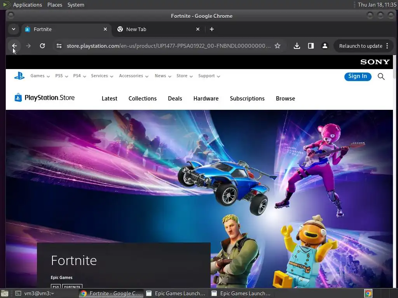Open the tab search dropdown arrow
Viewport: 398px width, 298px height.
click(x=14, y=29)
